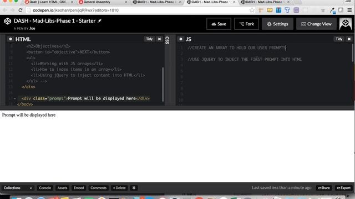Click the blue T extension icon
355x199 pixels.
tap(287, 10)
